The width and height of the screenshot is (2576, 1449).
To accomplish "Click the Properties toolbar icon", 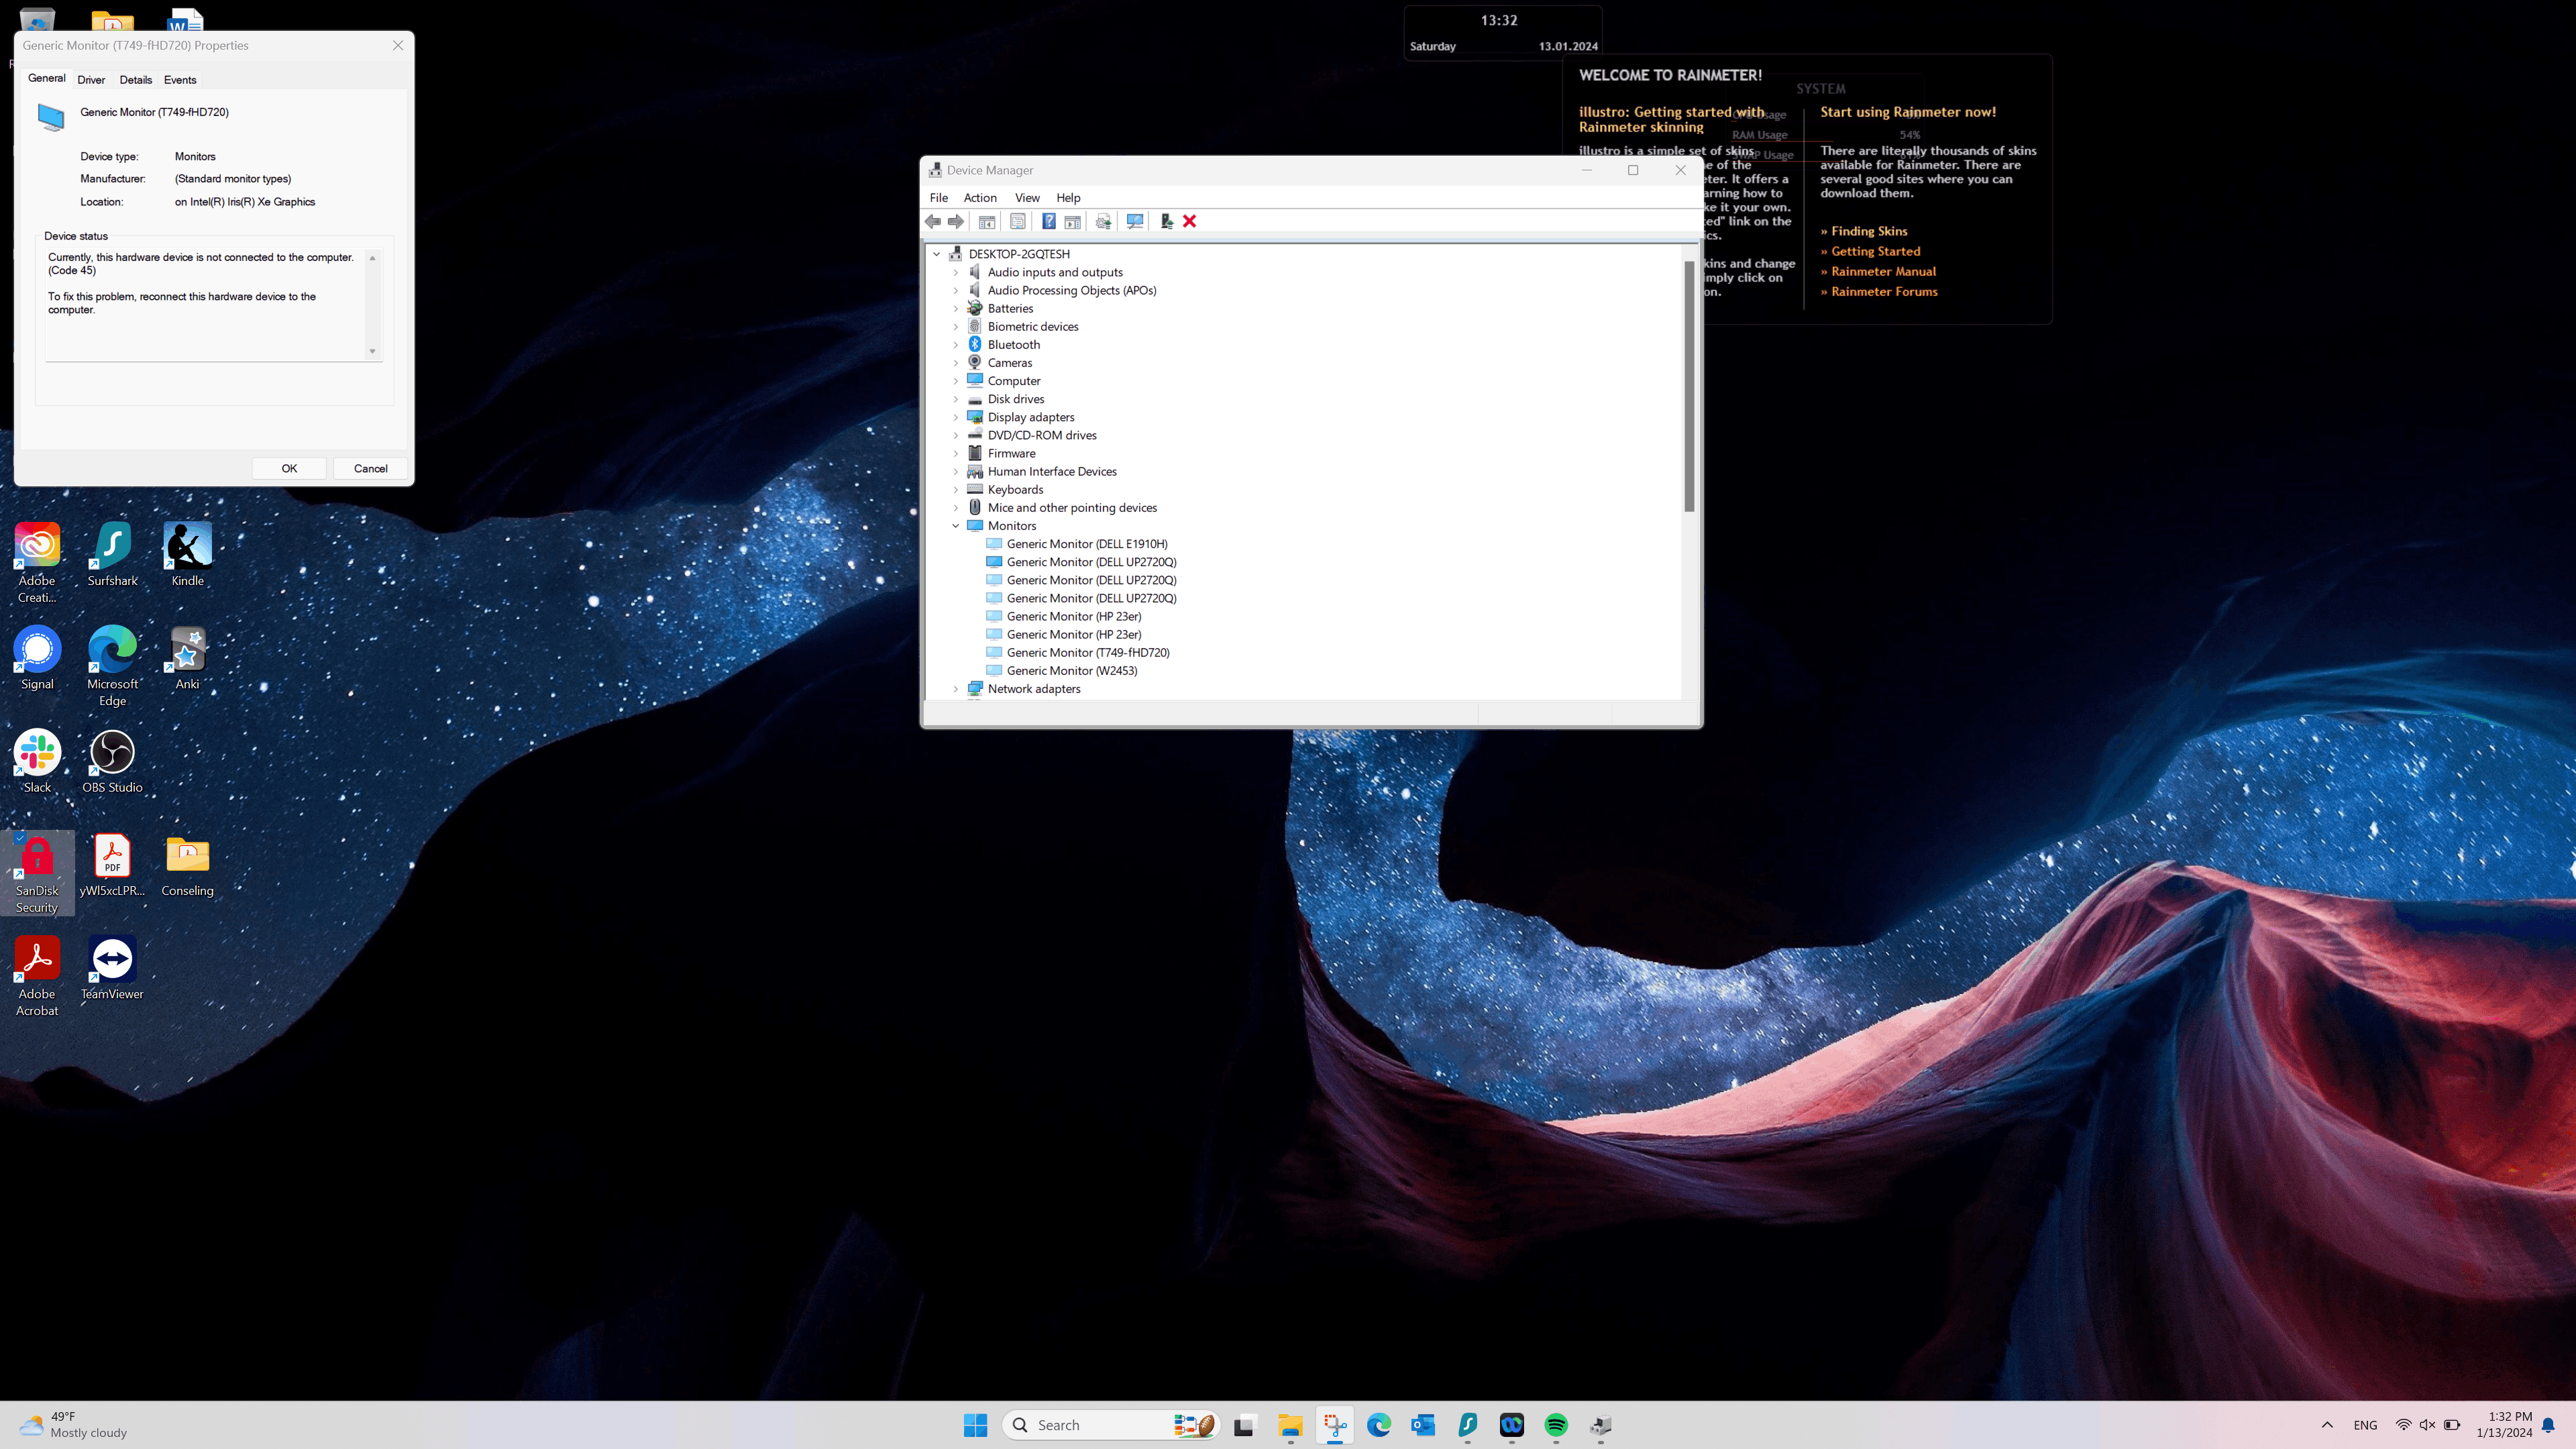I will 1018,221.
